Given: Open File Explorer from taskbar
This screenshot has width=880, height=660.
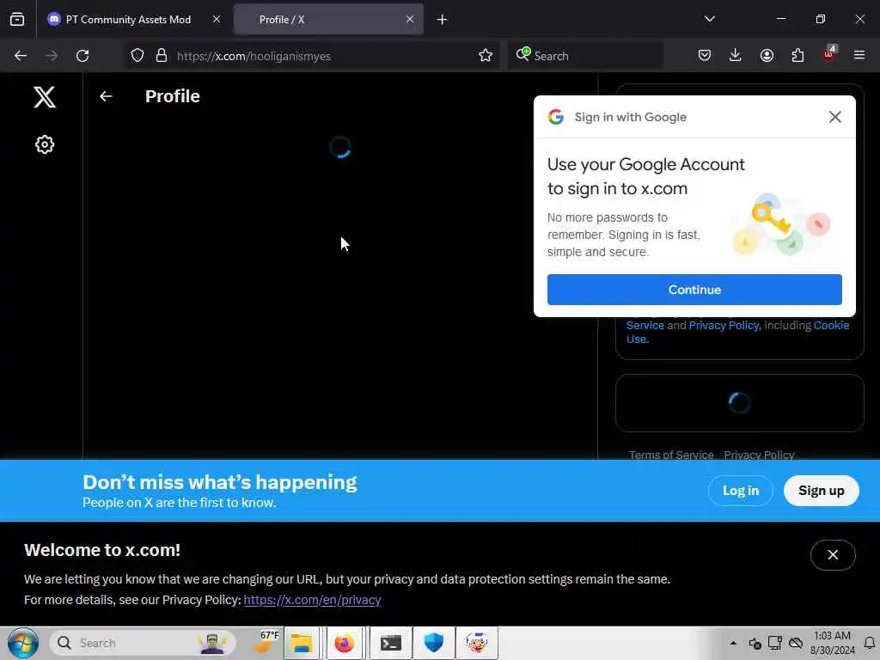Looking at the screenshot, I should (x=302, y=643).
